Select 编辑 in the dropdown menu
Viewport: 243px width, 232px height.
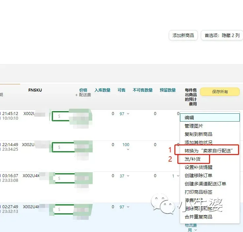(210, 118)
